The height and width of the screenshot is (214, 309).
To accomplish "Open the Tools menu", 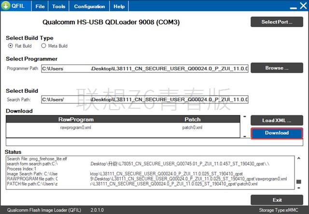I will 58,6.
